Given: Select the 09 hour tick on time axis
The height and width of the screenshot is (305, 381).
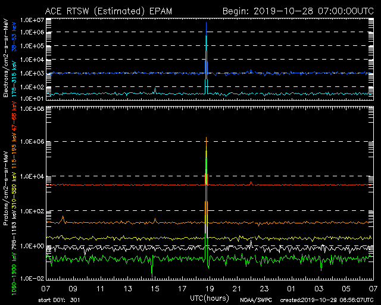Looking at the screenshot, I should [74, 288].
